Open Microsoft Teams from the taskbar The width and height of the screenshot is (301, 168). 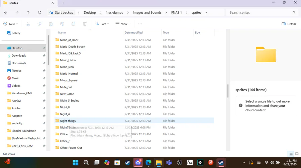coord(169,163)
